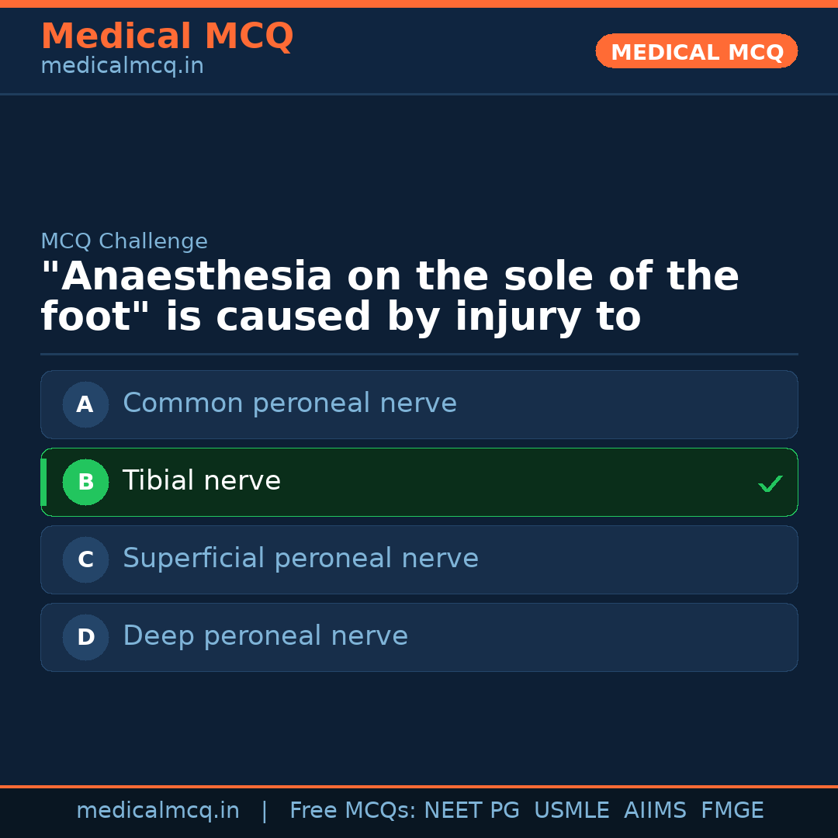The width and height of the screenshot is (838, 838).
Task: Click the USMLE footer text
Action: [x=571, y=811]
